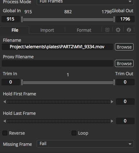Image resolution: width=139 pixels, height=153 pixels.
Task: Switch to the Format tab
Action: click(x=84, y=30)
